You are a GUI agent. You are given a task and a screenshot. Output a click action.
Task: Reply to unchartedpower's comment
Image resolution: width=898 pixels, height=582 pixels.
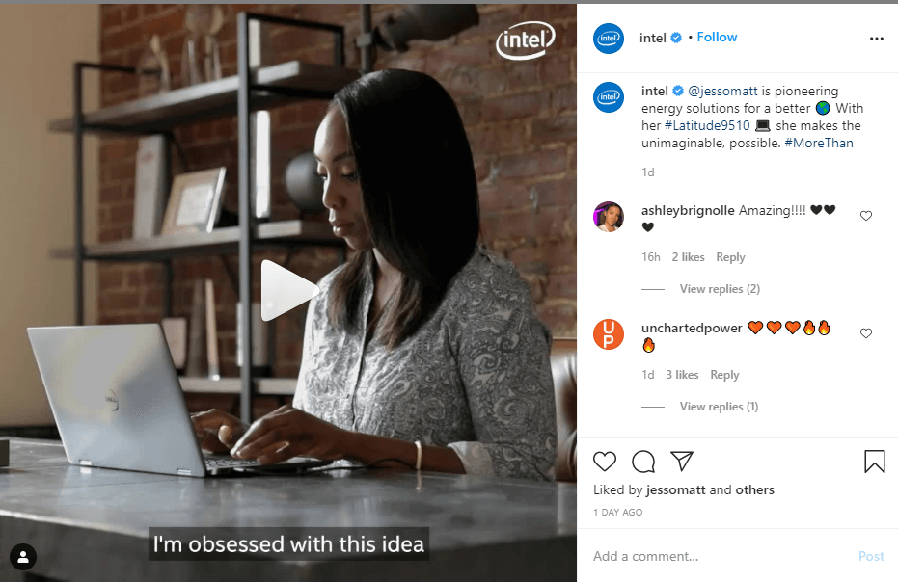click(x=724, y=375)
